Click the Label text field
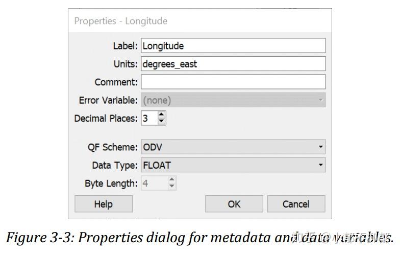This screenshot has height=254, width=400. pos(233,45)
